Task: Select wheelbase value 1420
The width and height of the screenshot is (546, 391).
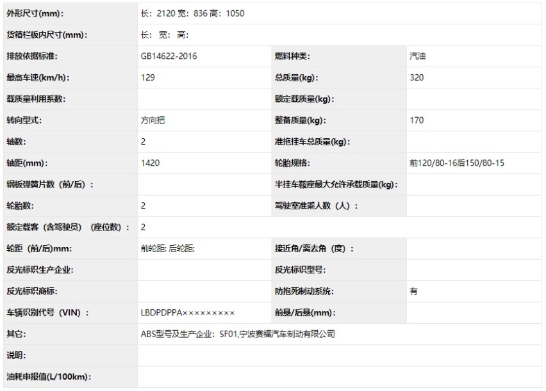Action: pyautogui.click(x=150, y=163)
